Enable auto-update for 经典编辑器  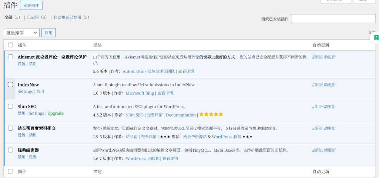pos(324,150)
